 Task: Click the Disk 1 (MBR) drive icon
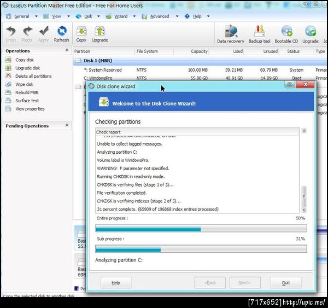(78, 61)
